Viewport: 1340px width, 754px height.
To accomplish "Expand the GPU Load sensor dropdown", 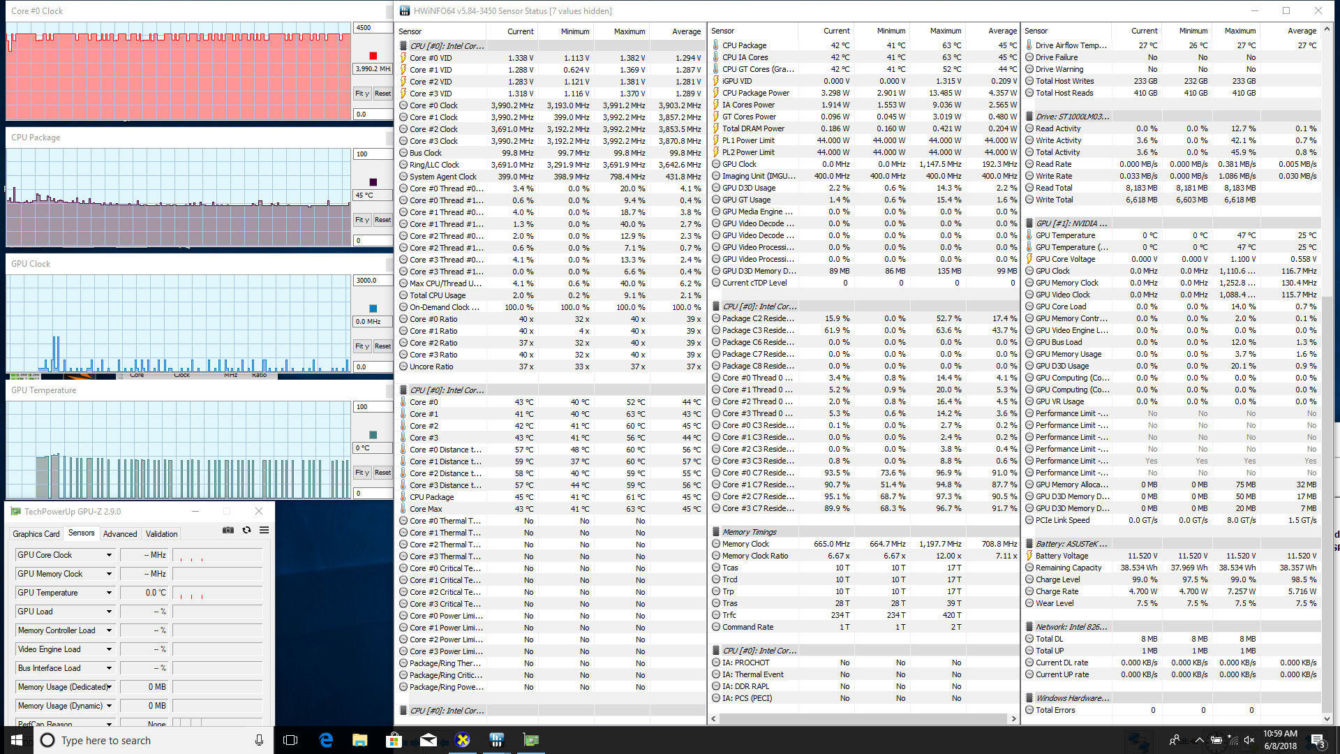I will 109,612.
